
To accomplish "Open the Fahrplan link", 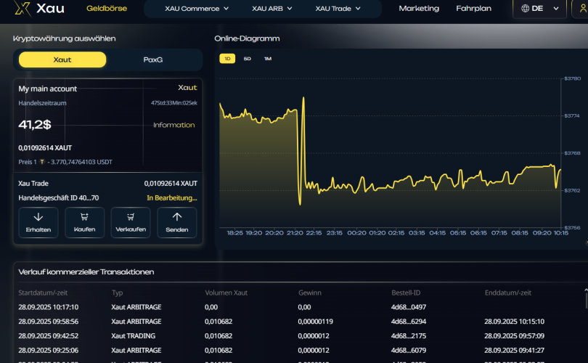I will pos(473,9).
